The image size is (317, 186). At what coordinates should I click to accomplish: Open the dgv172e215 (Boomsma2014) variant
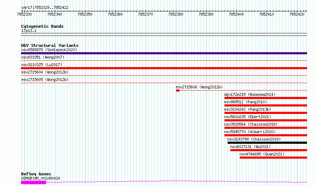pyautogui.click(x=250, y=94)
